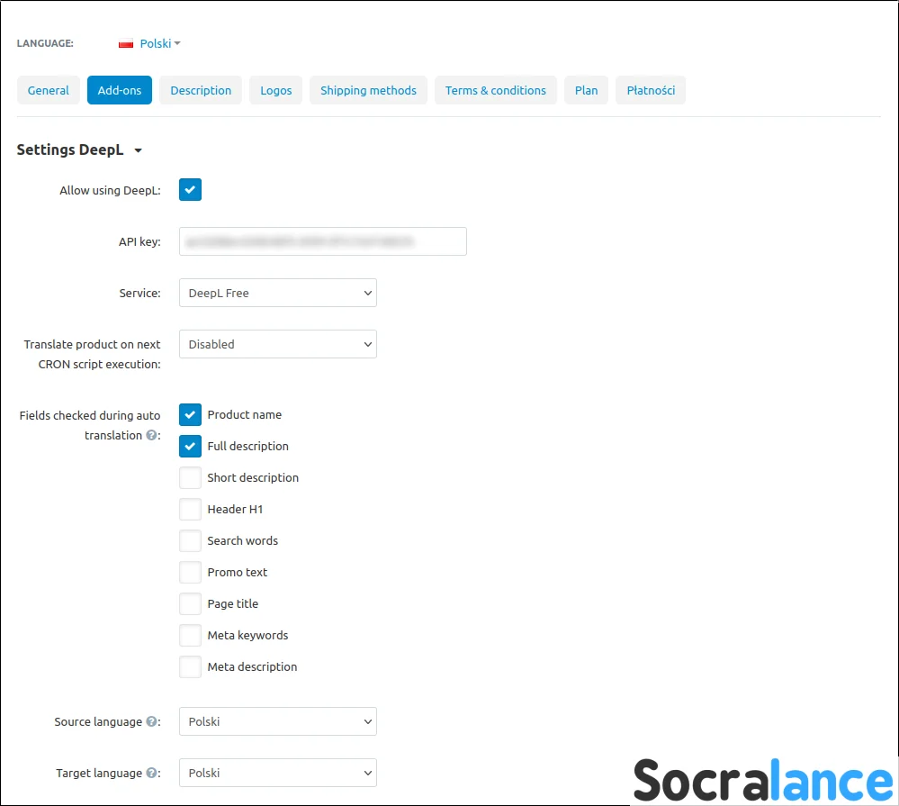This screenshot has width=899, height=806.
Task: Open the Target language dropdown
Action: click(x=278, y=773)
